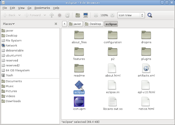Select the epl-v10.html file icon

pyautogui.click(x=145, y=85)
